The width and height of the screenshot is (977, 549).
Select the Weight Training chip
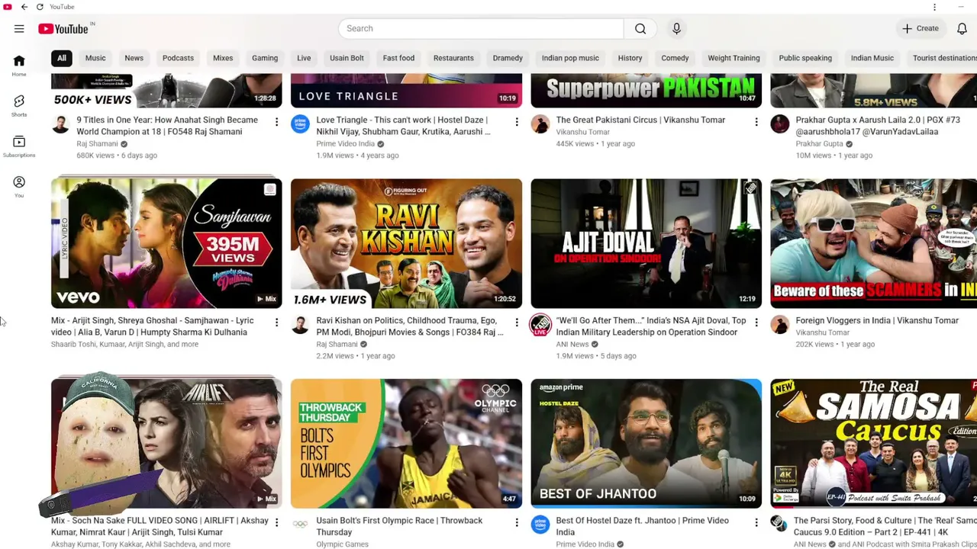(734, 58)
